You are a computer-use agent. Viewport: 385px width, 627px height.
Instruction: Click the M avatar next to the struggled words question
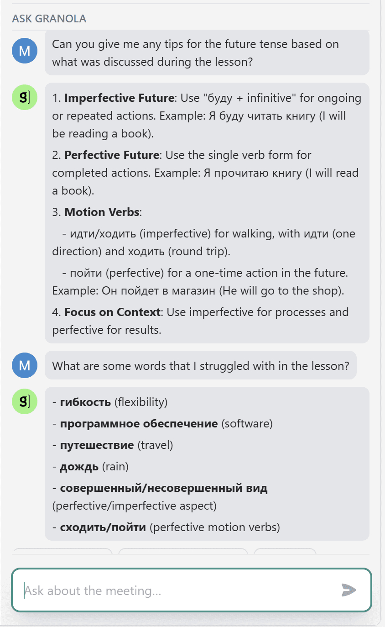click(x=25, y=365)
